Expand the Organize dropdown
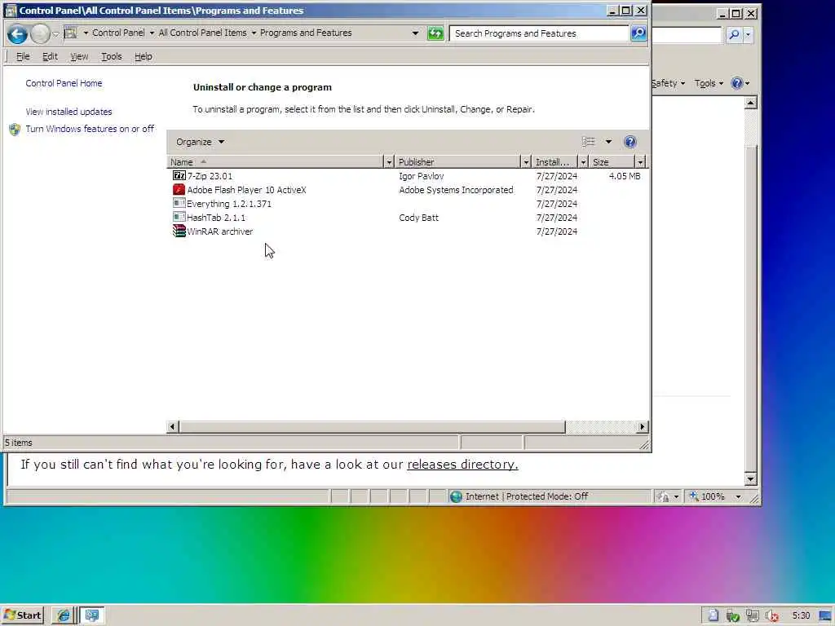835x626 pixels. tap(201, 142)
